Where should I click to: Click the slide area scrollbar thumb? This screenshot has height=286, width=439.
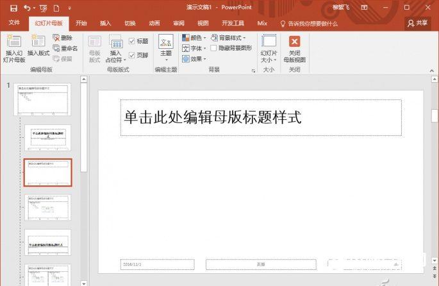[x=435, y=115]
